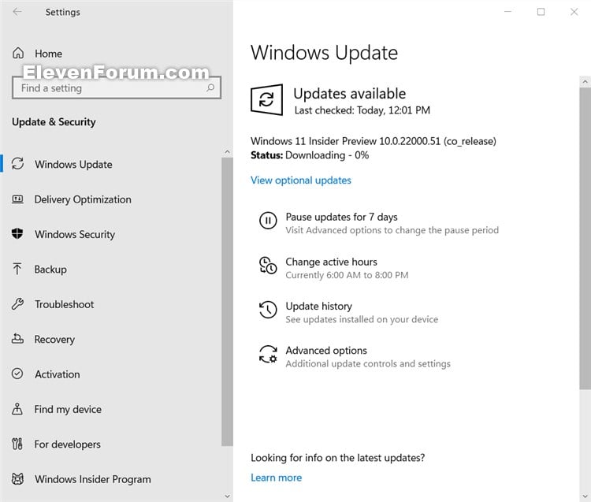Click the Troubleshoot wrench icon

click(x=17, y=303)
